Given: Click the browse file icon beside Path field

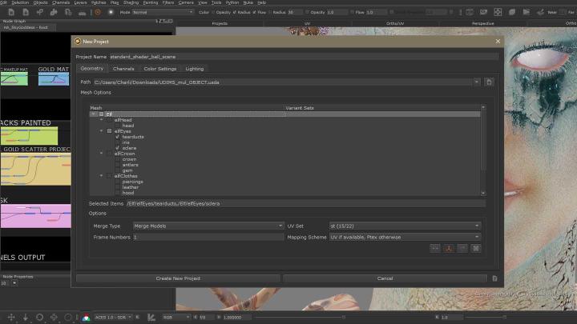Looking at the screenshot, I should [489, 82].
